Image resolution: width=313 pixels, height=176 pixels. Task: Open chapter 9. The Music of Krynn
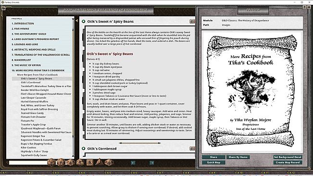[x=26, y=65]
